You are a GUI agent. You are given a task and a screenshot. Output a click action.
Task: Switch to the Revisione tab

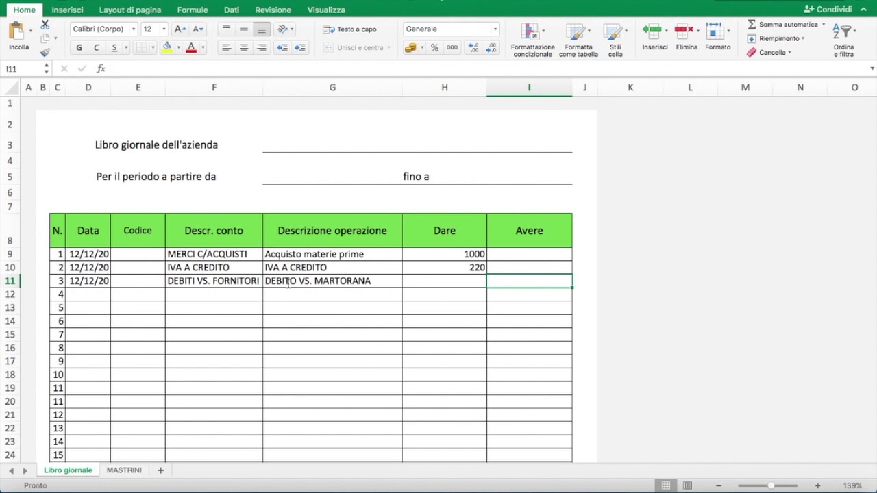click(x=273, y=10)
